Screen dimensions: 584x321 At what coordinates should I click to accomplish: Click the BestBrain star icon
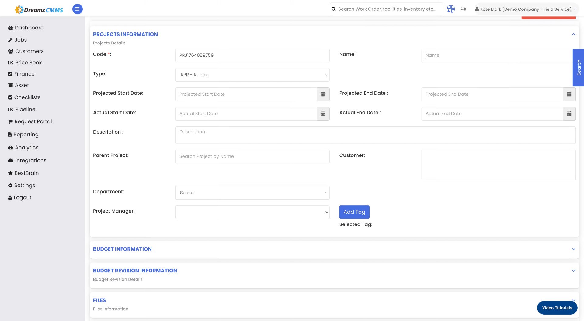pos(10,173)
